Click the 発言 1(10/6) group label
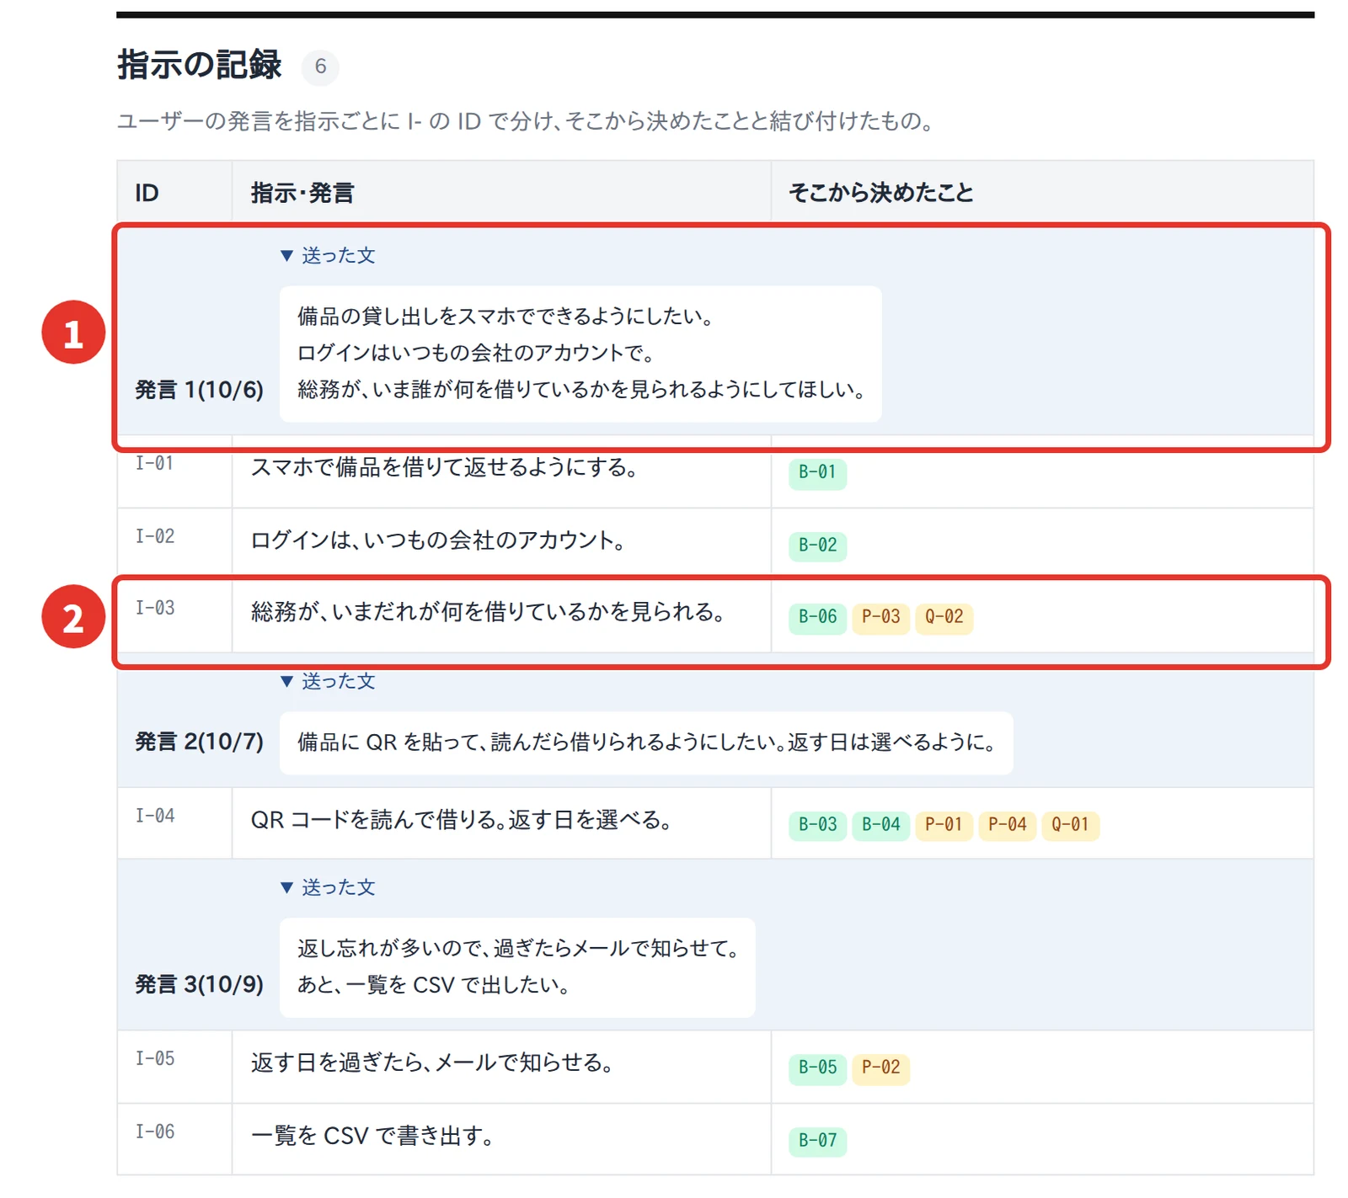This screenshot has width=1348, height=1198. (200, 390)
